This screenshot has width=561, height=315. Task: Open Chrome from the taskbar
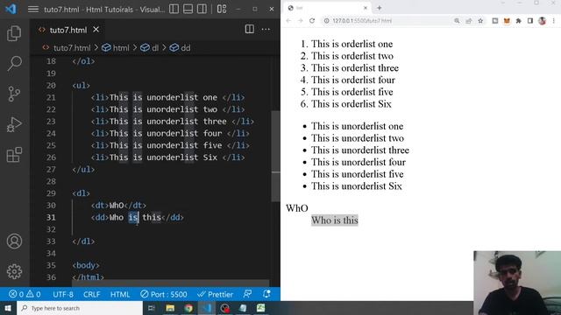tap(188, 308)
